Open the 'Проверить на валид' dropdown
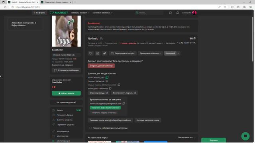 pos(150,53)
